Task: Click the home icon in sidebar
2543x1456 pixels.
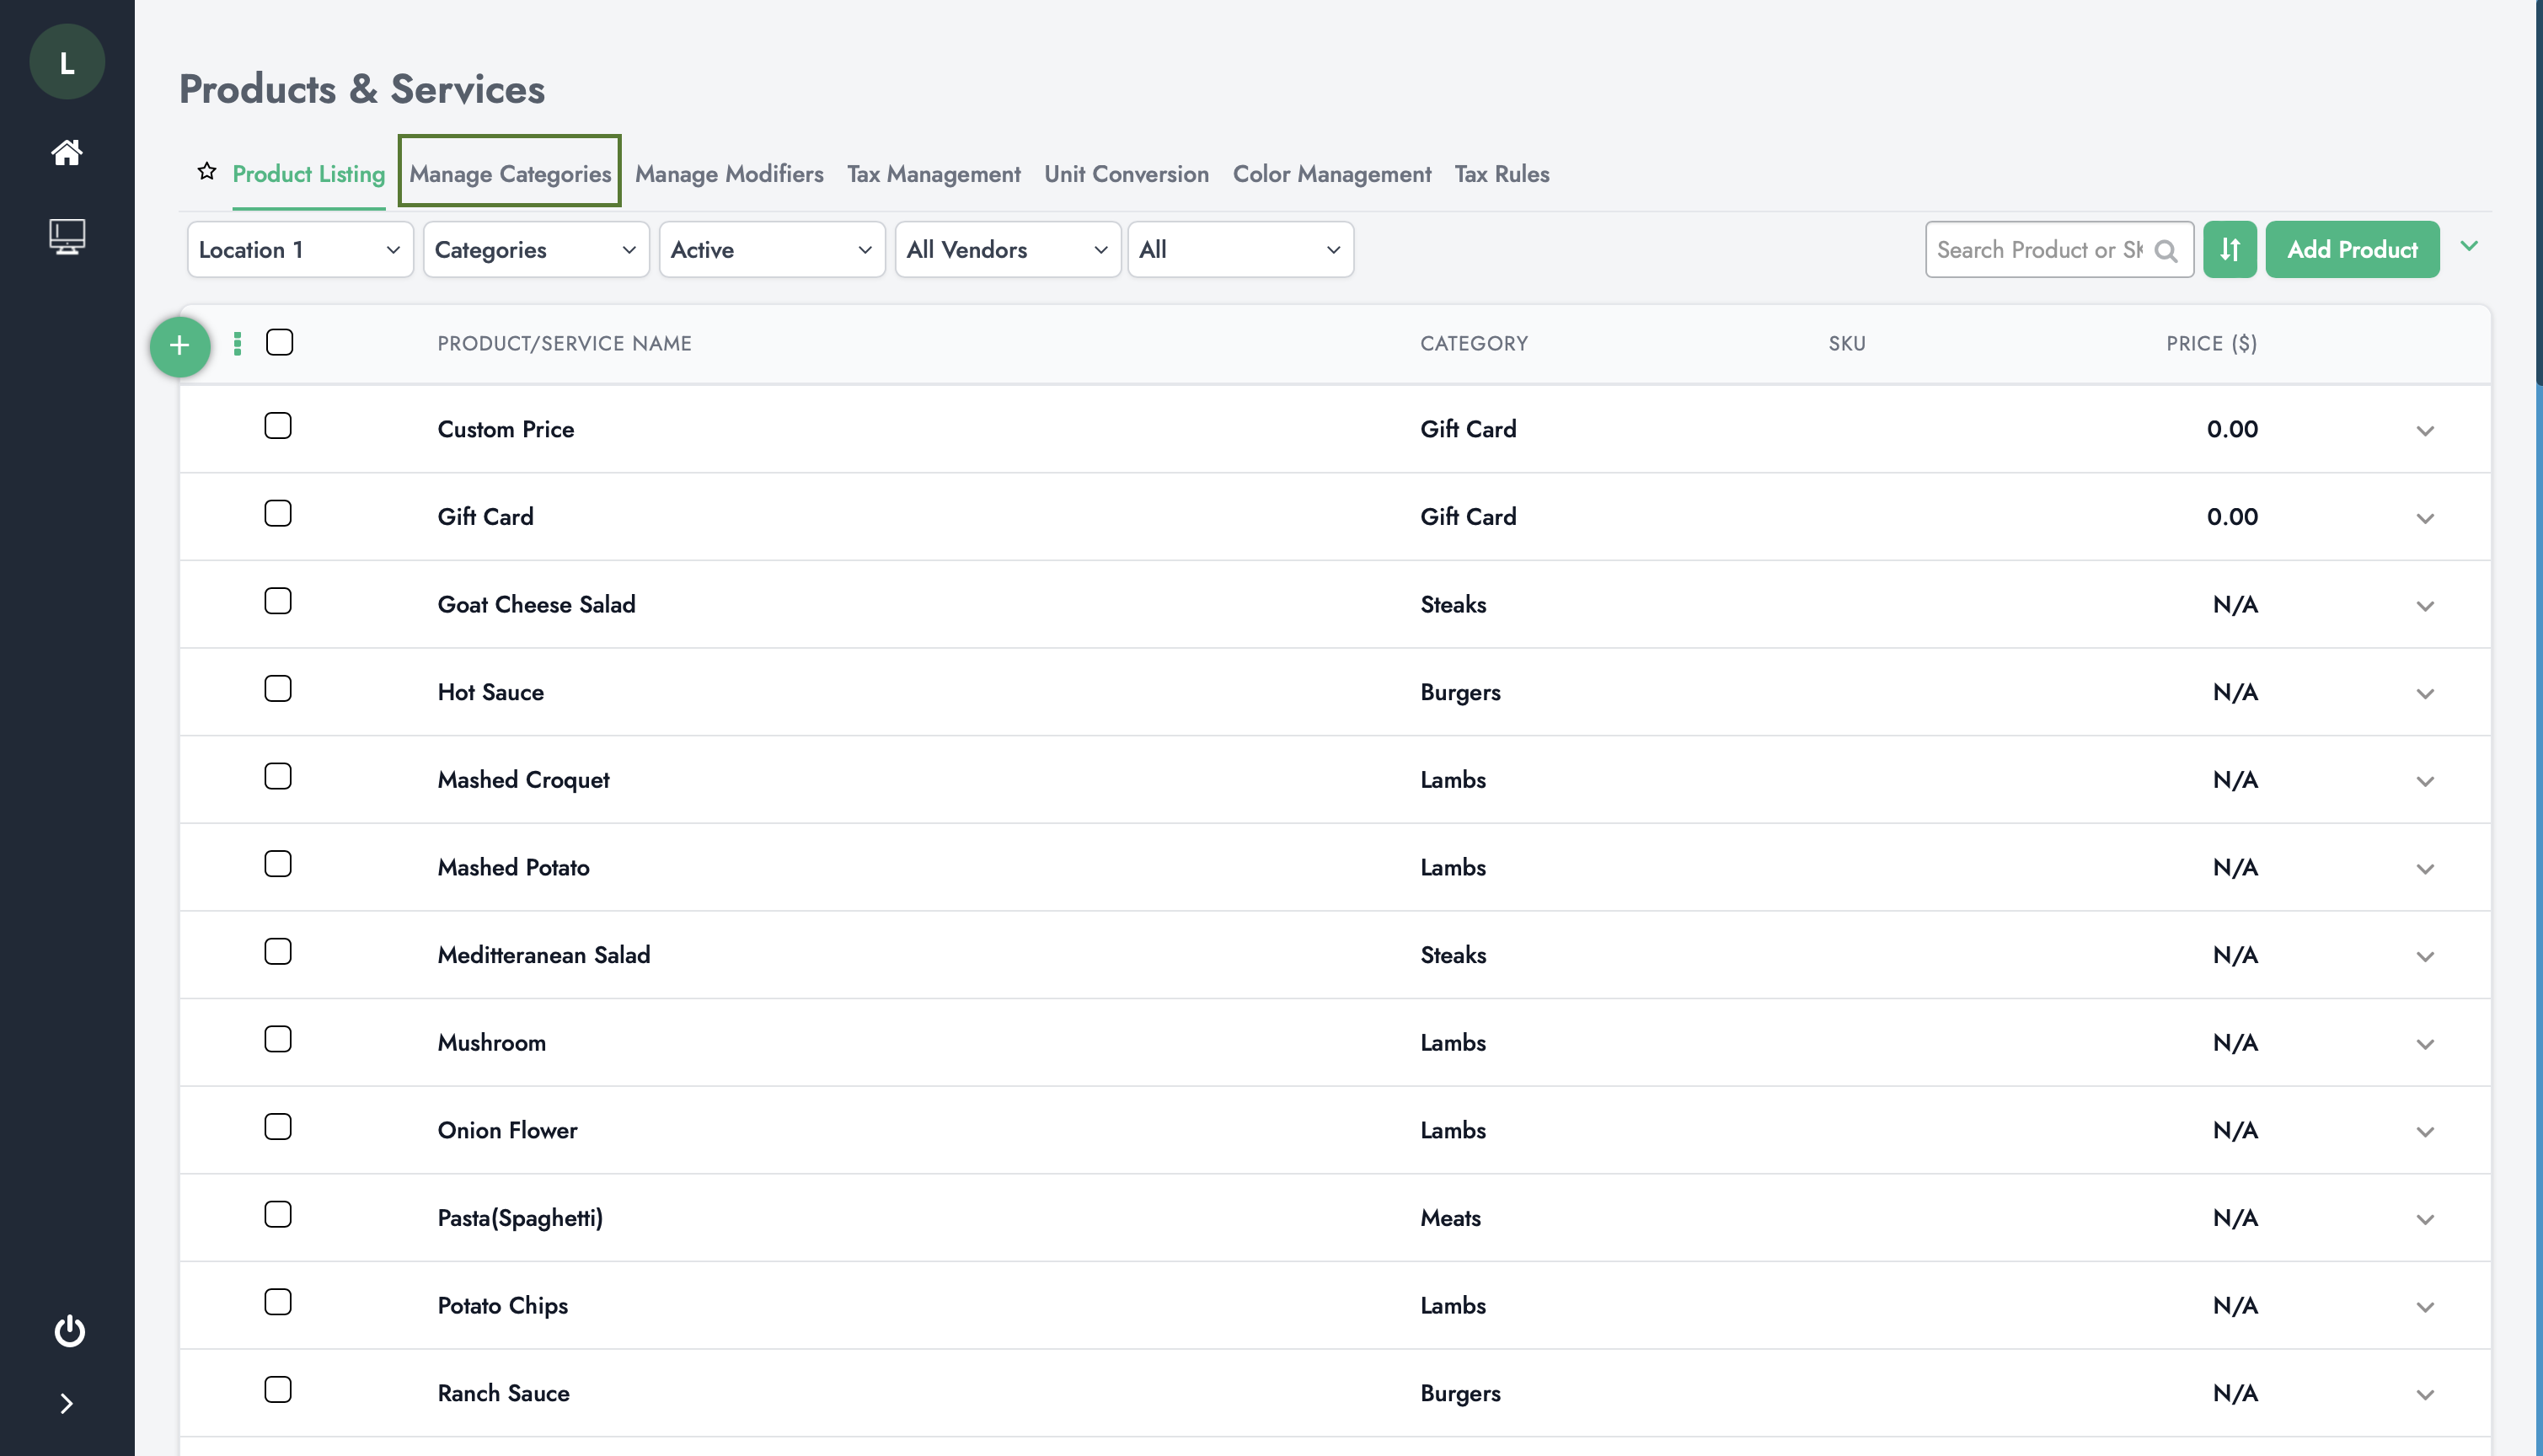Action: (67, 152)
